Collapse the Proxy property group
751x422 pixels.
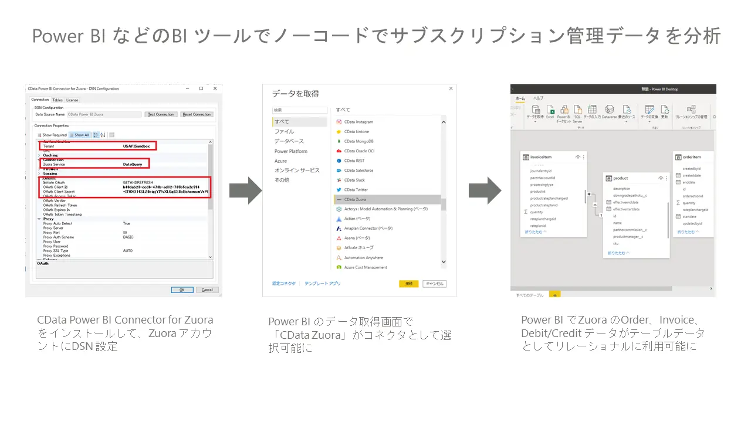point(39,218)
